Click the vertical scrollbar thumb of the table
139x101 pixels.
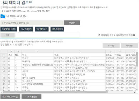point(137,59)
